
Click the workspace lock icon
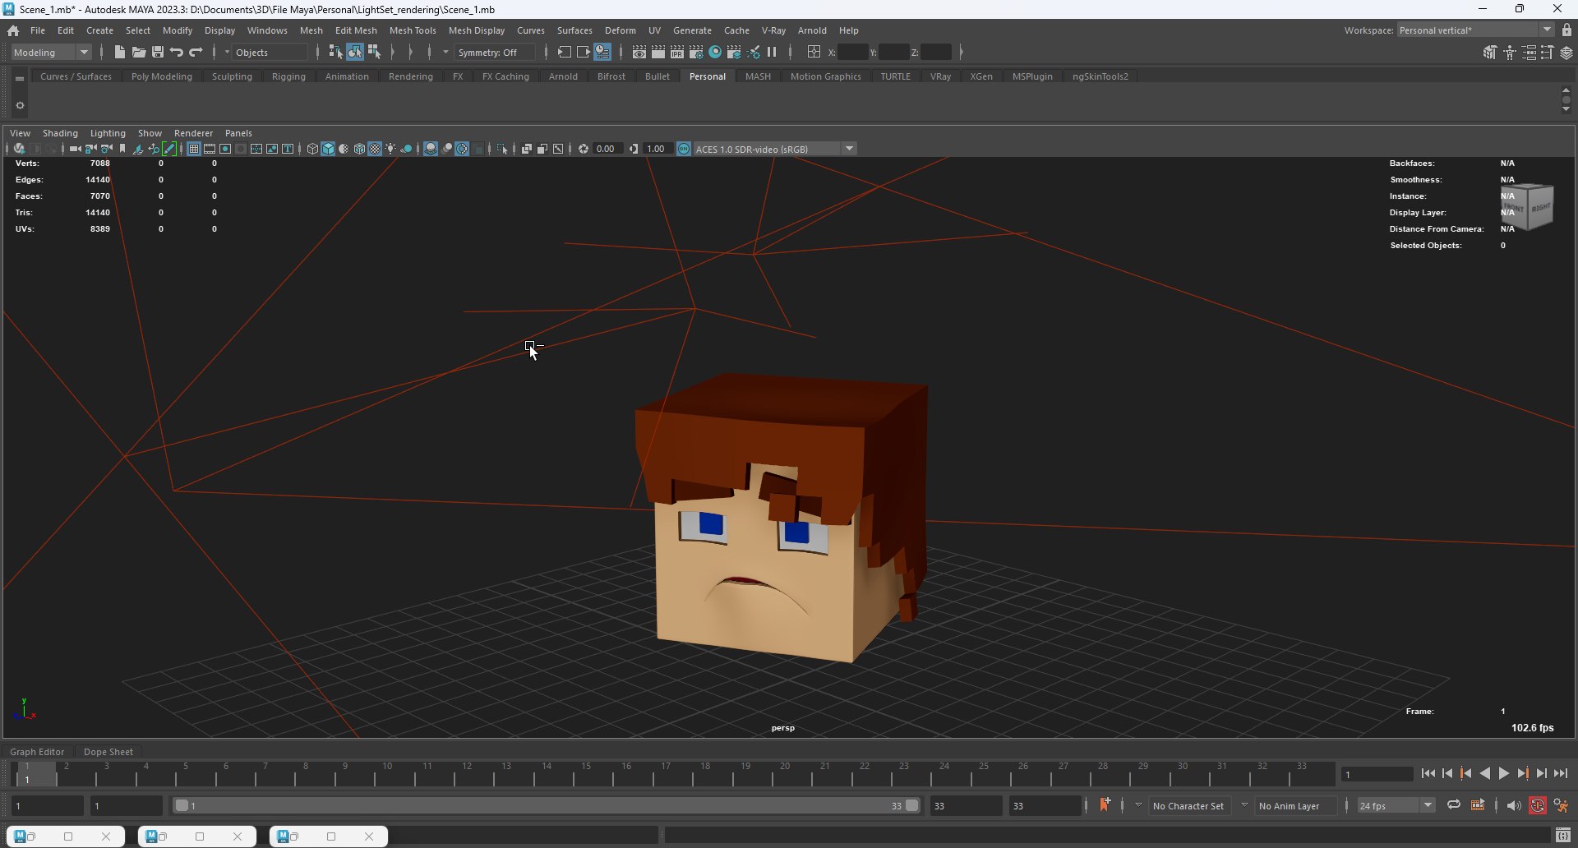click(1566, 30)
